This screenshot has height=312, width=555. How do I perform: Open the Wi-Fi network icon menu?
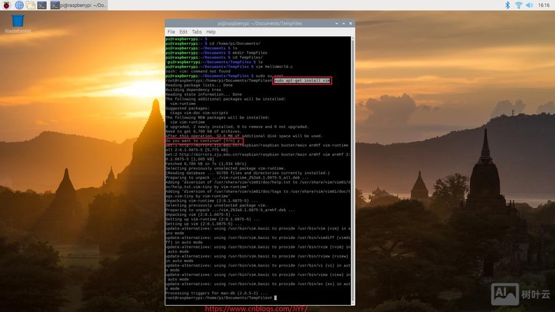coord(518,5)
